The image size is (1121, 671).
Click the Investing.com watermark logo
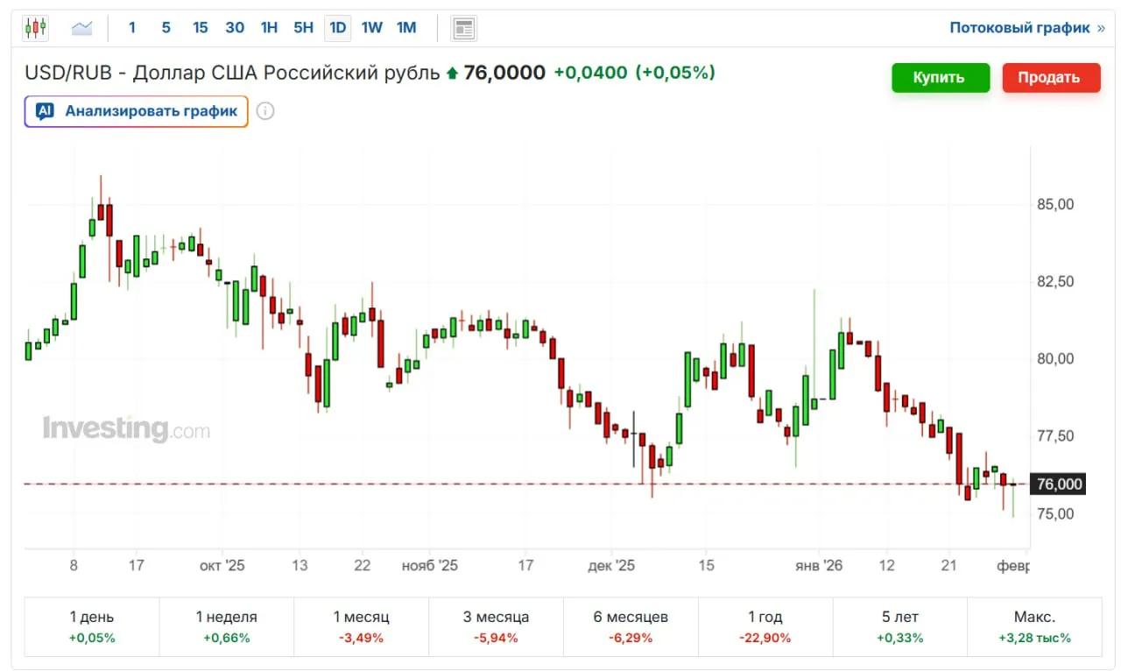click(x=126, y=429)
